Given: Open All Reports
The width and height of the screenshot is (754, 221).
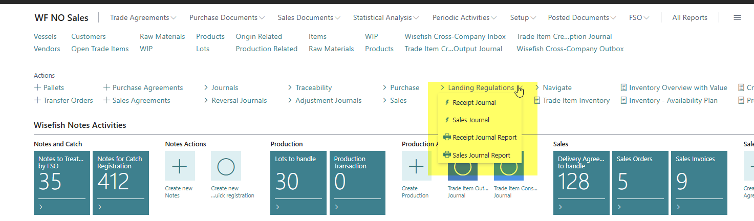Looking at the screenshot, I should (690, 17).
